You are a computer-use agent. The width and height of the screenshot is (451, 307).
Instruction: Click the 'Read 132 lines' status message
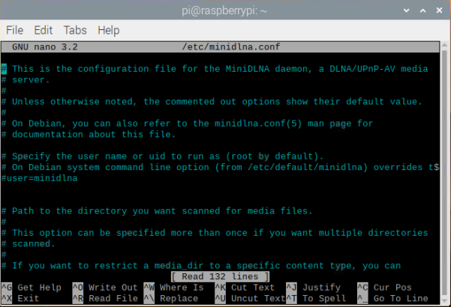click(220, 276)
